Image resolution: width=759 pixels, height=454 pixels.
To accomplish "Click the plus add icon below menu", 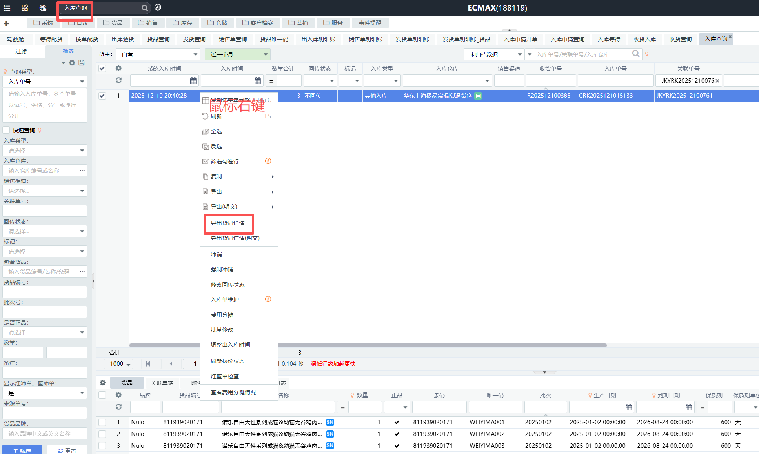I will 6,24.
